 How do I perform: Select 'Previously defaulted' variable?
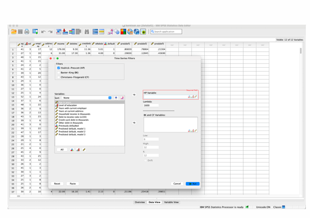point(90,126)
